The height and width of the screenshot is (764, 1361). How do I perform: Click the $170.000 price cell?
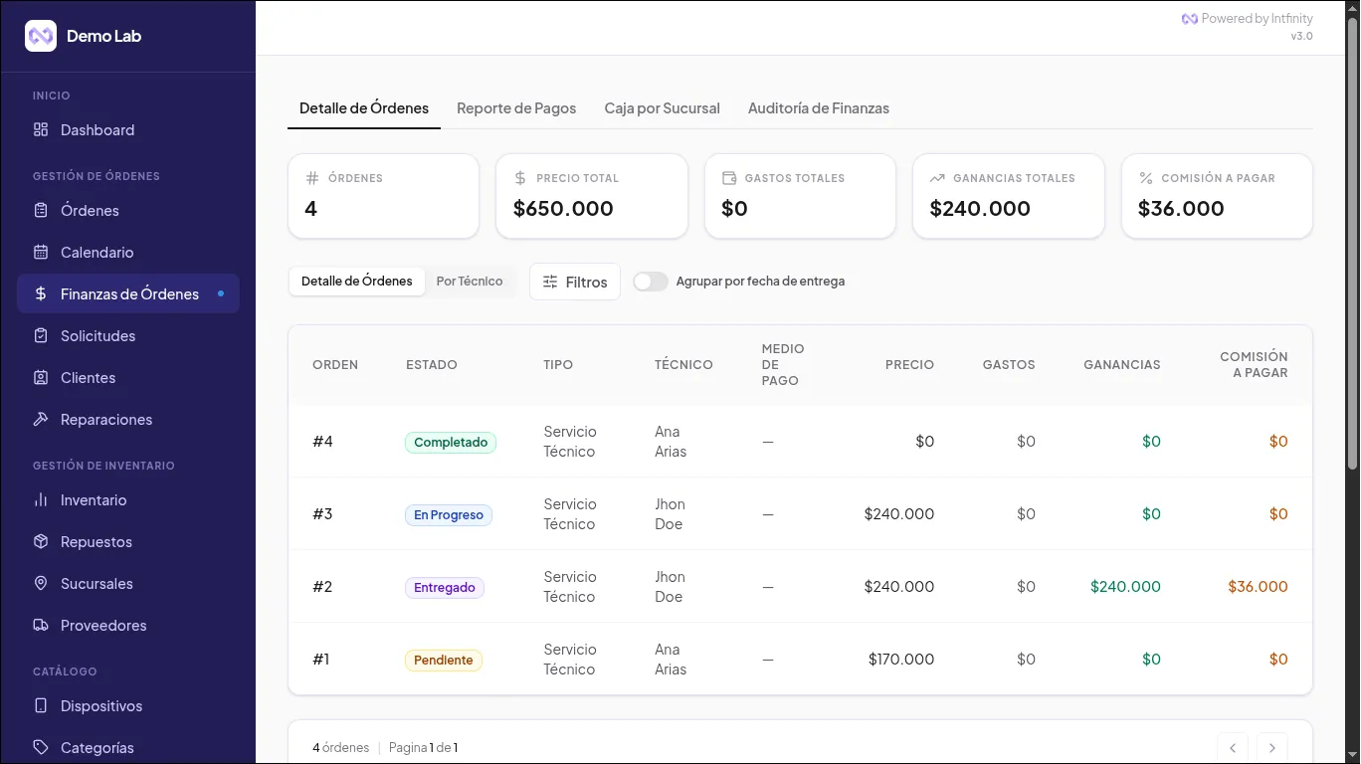[901, 660]
